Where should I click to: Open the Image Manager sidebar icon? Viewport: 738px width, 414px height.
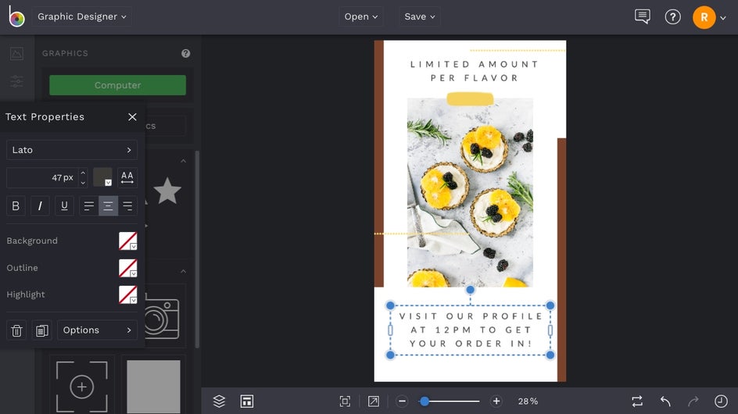(x=16, y=54)
